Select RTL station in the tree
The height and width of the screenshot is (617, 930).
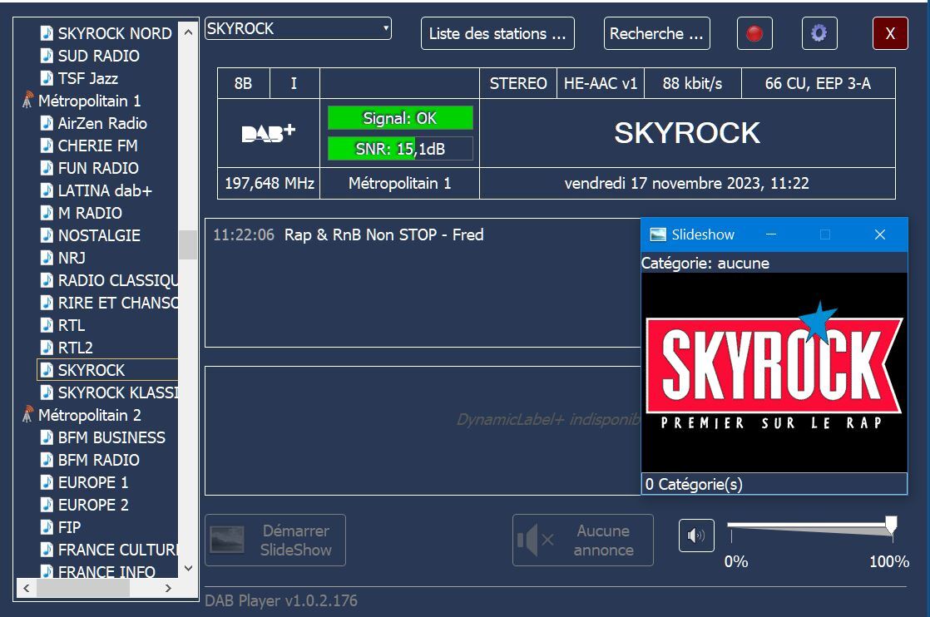72,325
